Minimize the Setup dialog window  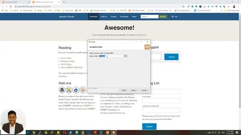click(136, 42)
